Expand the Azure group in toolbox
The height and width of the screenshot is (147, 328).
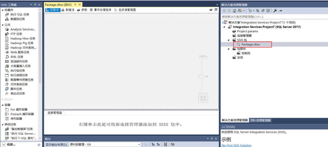click(3, 99)
